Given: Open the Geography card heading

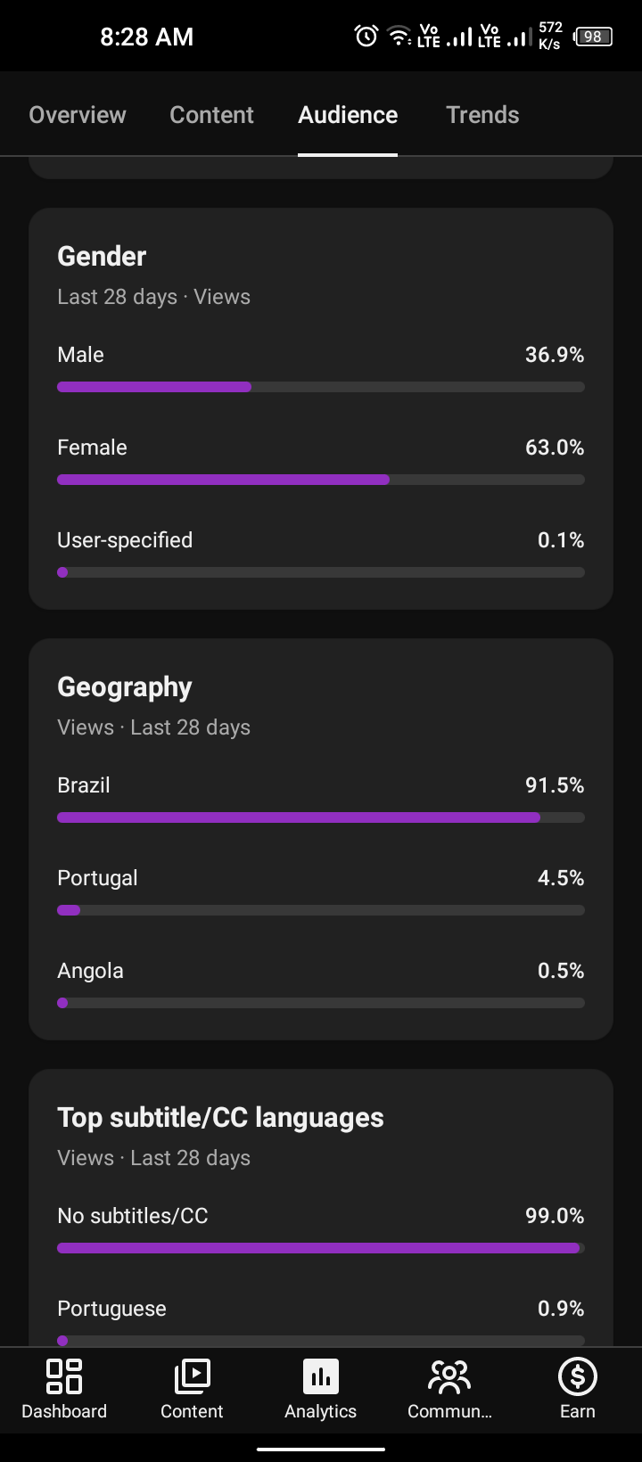Looking at the screenshot, I should (x=125, y=687).
